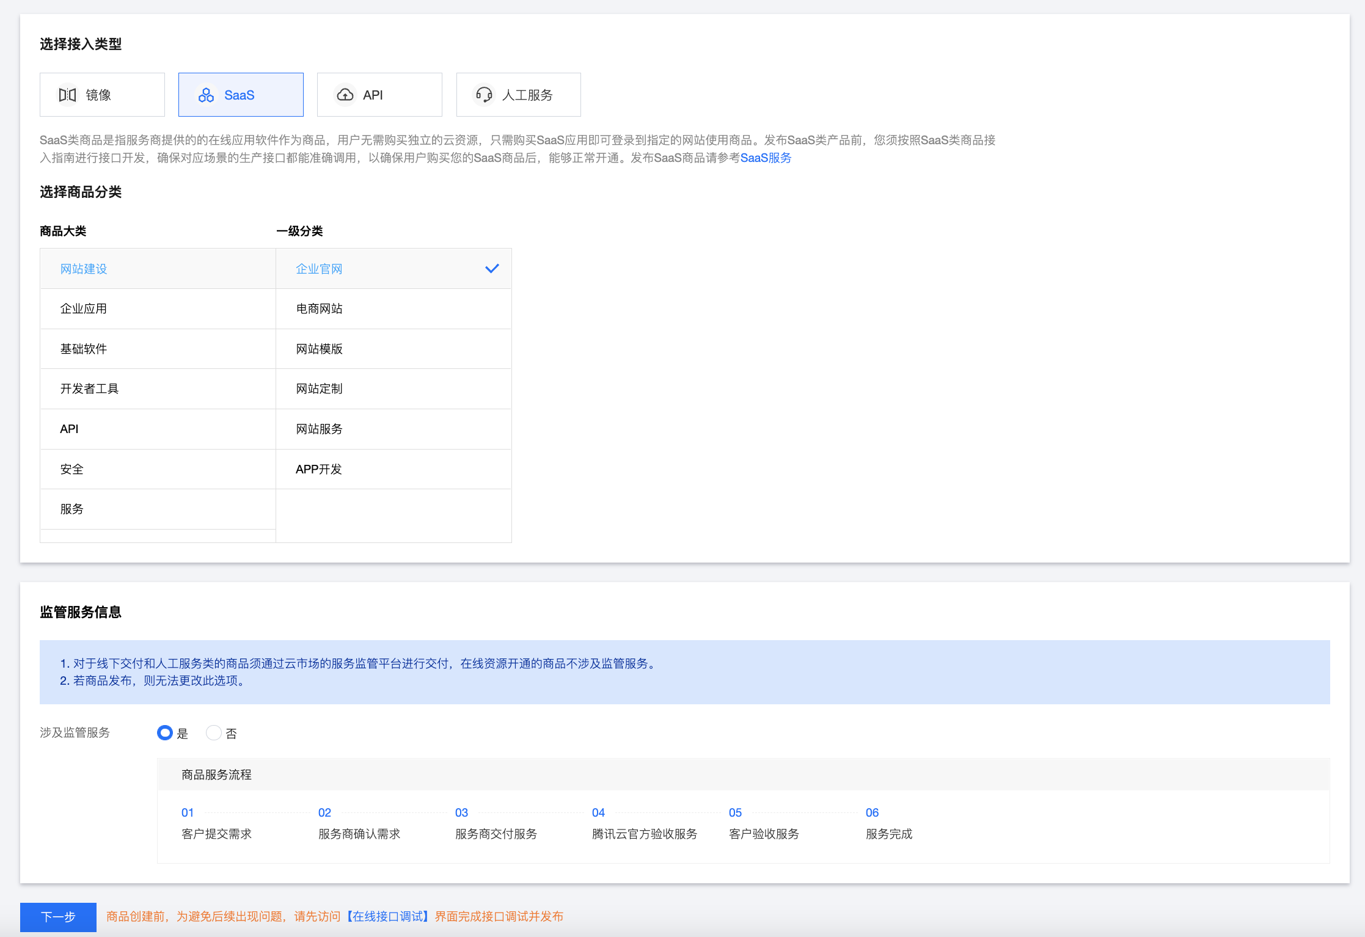Click the 下一步 button
Viewport: 1365px width, 937px height.
click(58, 917)
